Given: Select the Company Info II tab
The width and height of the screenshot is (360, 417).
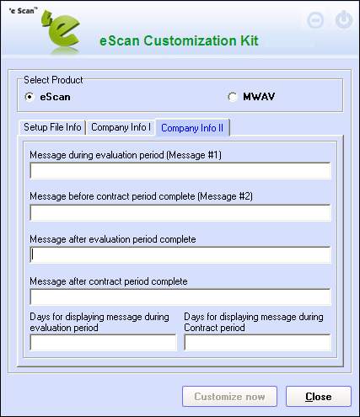Looking at the screenshot, I should 192,128.
